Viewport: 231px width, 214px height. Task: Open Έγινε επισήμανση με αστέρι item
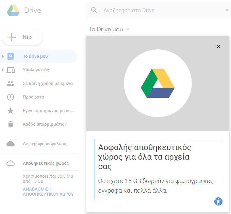[x=48, y=111]
